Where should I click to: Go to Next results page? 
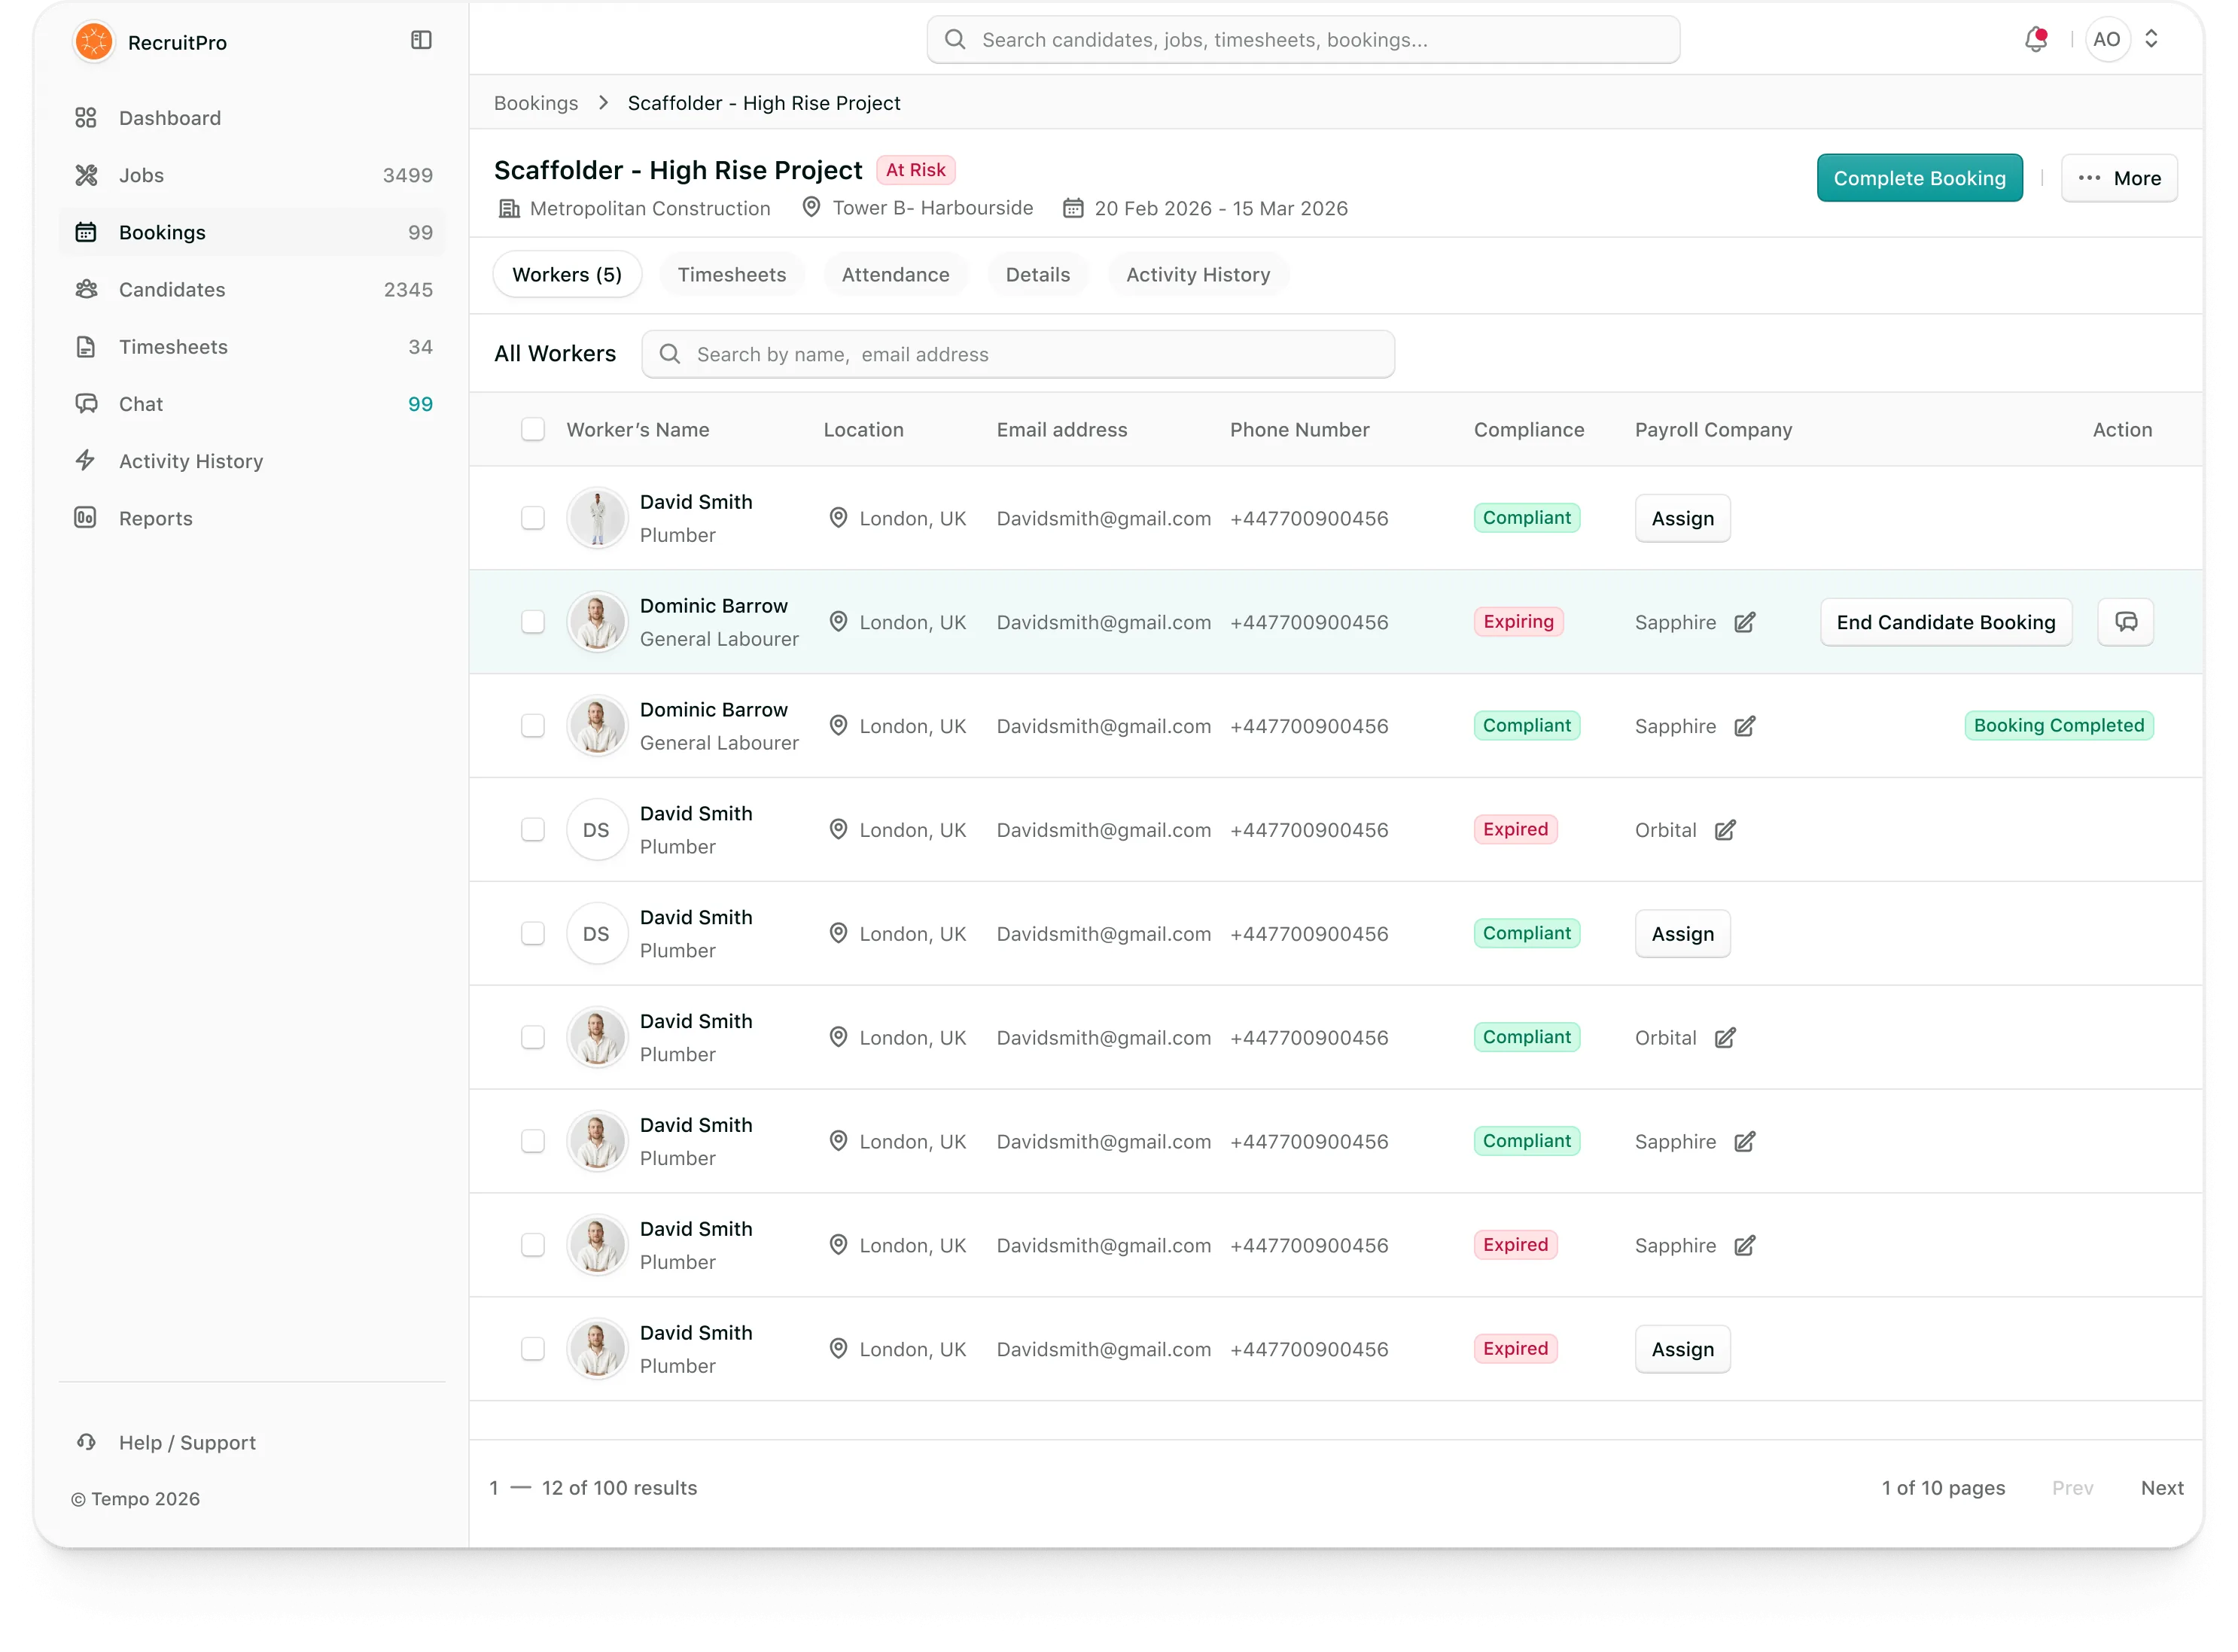[2161, 1488]
